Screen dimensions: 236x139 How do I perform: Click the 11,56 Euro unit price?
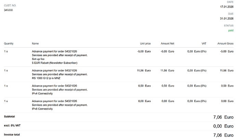tap(144, 71)
